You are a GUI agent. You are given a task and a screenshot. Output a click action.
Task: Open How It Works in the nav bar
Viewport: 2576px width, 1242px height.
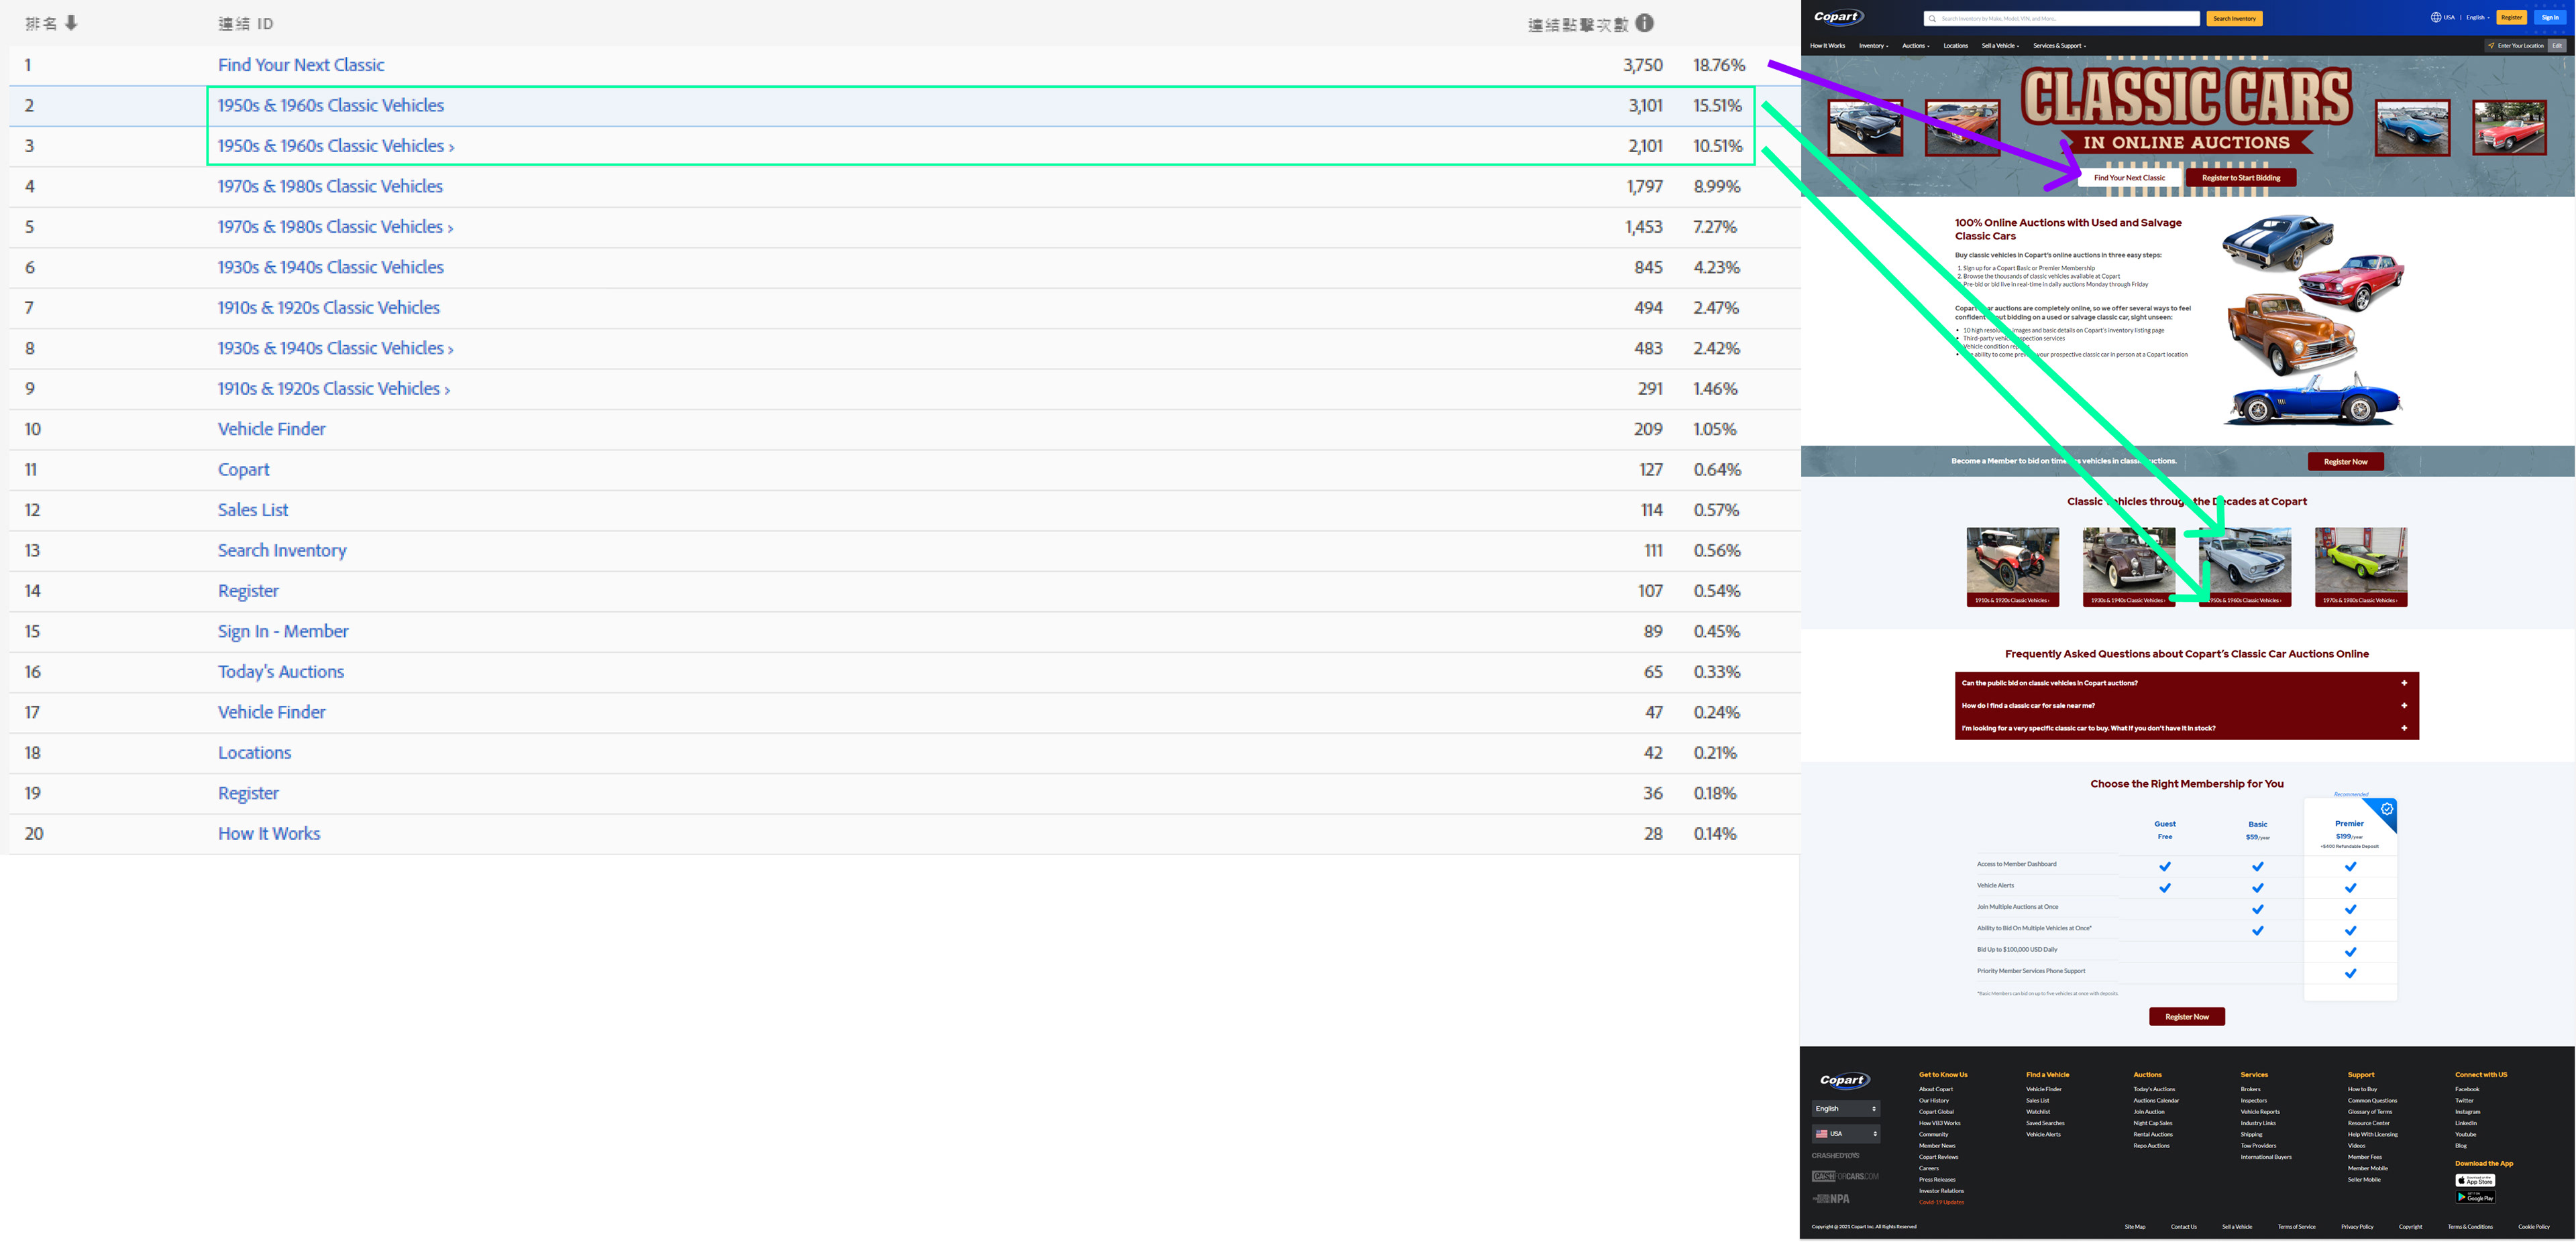coord(1827,46)
